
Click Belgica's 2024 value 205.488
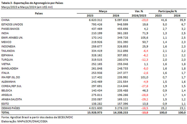pos(123,90)
